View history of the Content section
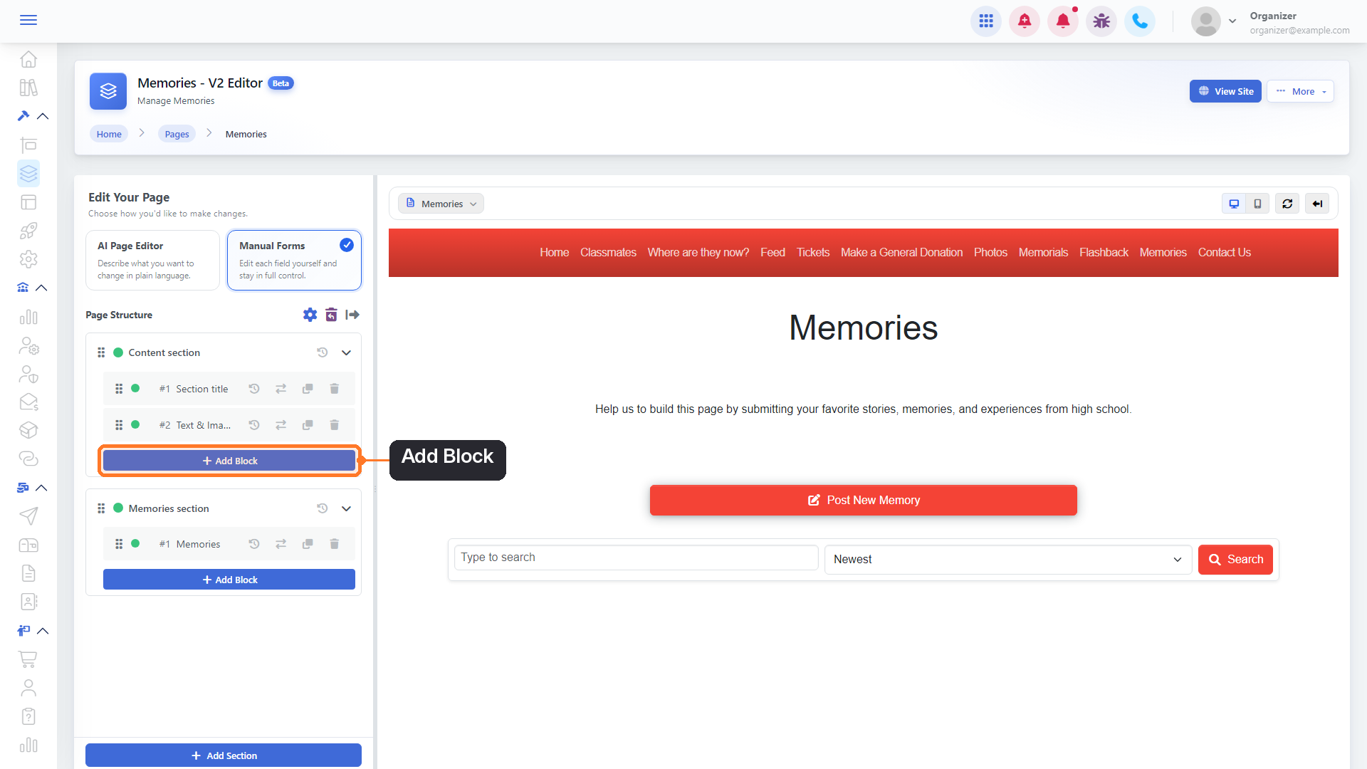 (323, 352)
